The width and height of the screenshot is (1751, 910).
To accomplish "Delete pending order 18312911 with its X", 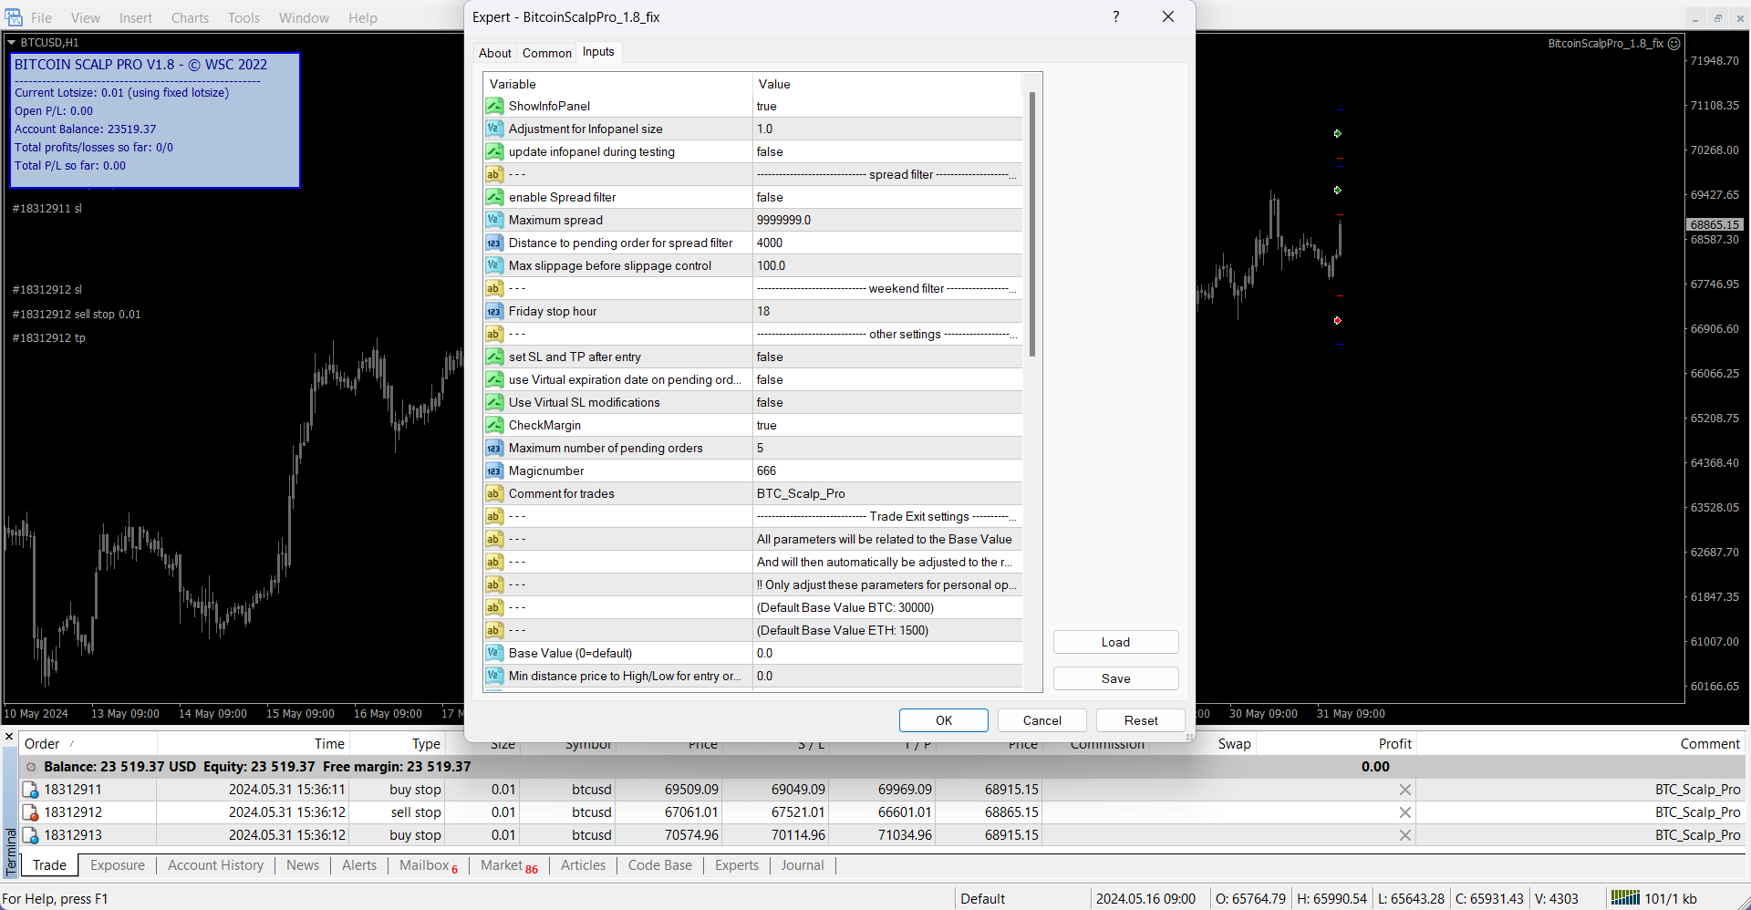I will coord(1404,790).
